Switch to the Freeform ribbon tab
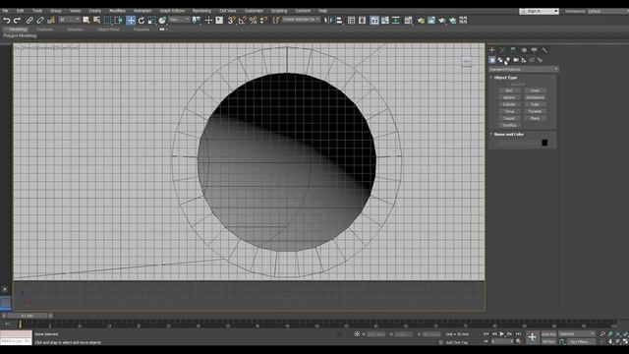 tap(45, 29)
